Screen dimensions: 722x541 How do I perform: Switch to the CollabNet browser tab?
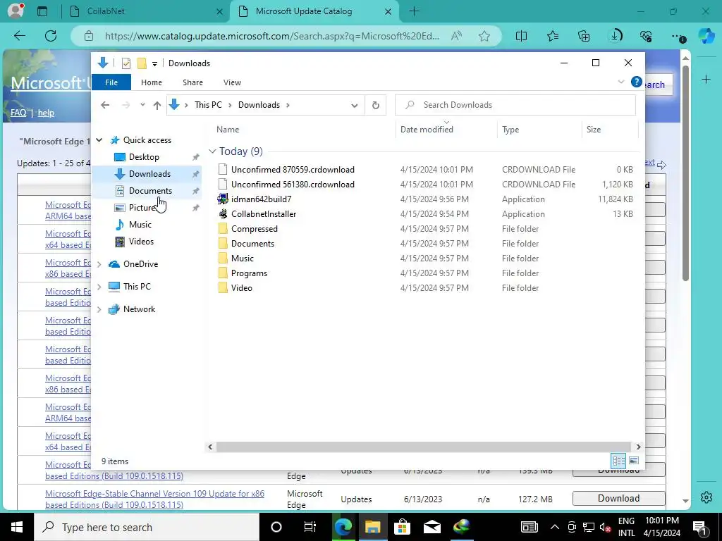pos(147,11)
